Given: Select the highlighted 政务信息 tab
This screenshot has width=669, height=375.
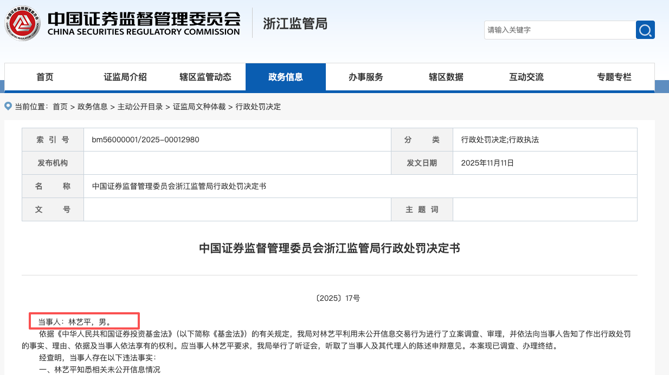Looking at the screenshot, I should [x=286, y=77].
